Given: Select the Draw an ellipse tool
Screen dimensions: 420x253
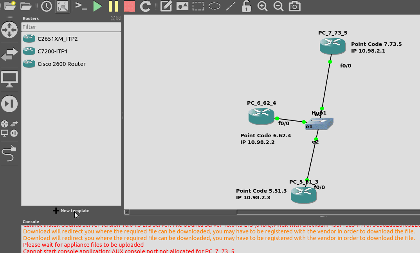Looking at the screenshot, I should [x=214, y=6].
